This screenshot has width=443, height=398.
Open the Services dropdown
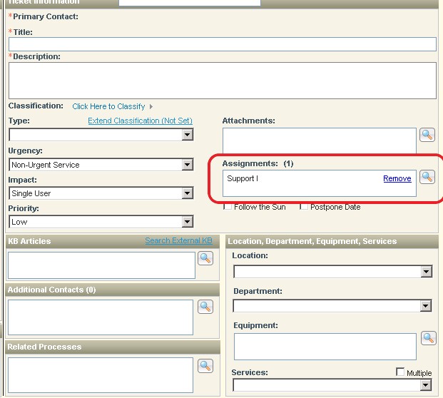(x=332, y=385)
